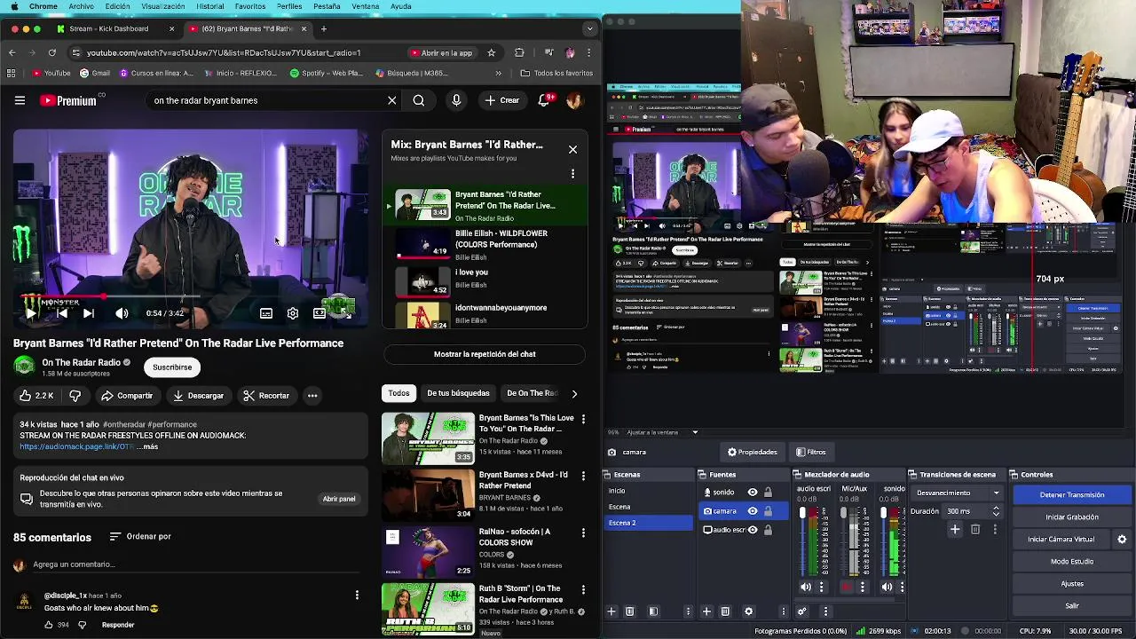
Task: Open the Historial menu in macOS menu bar
Action: [x=210, y=6]
